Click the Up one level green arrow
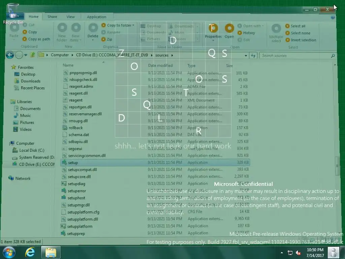This screenshot has height=259, width=345. [33, 55]
